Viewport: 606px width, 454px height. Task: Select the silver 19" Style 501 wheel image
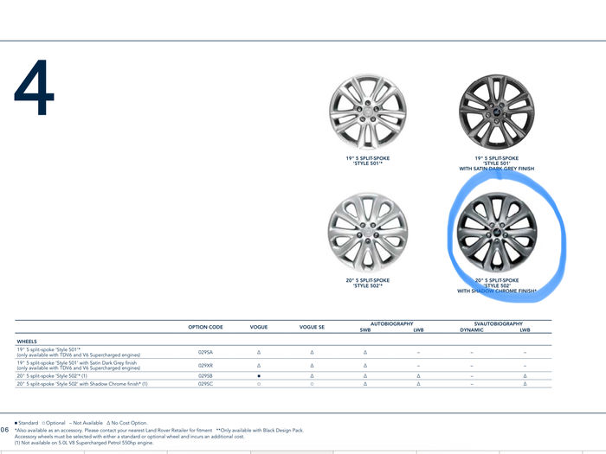tap(368, 112)
